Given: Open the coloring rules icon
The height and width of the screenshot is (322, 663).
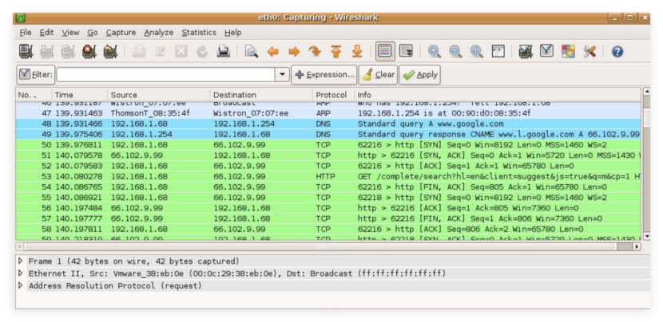Looking at the screenshot, I should 568,52.
